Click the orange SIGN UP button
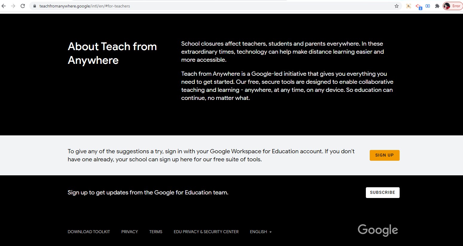The height and width of the screenshot is (246, 463). pos(384,155)
